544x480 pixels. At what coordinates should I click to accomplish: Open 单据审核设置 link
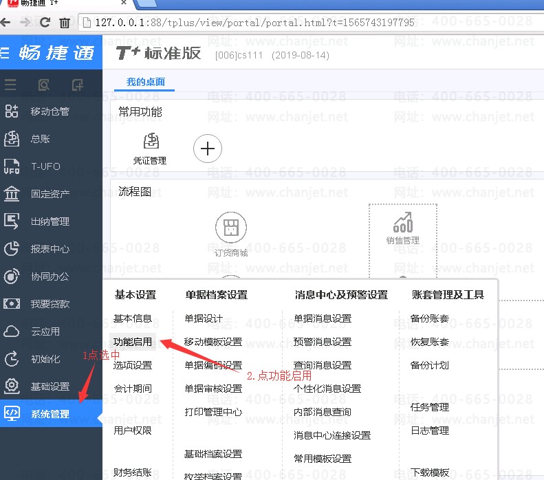coord(213,389)
